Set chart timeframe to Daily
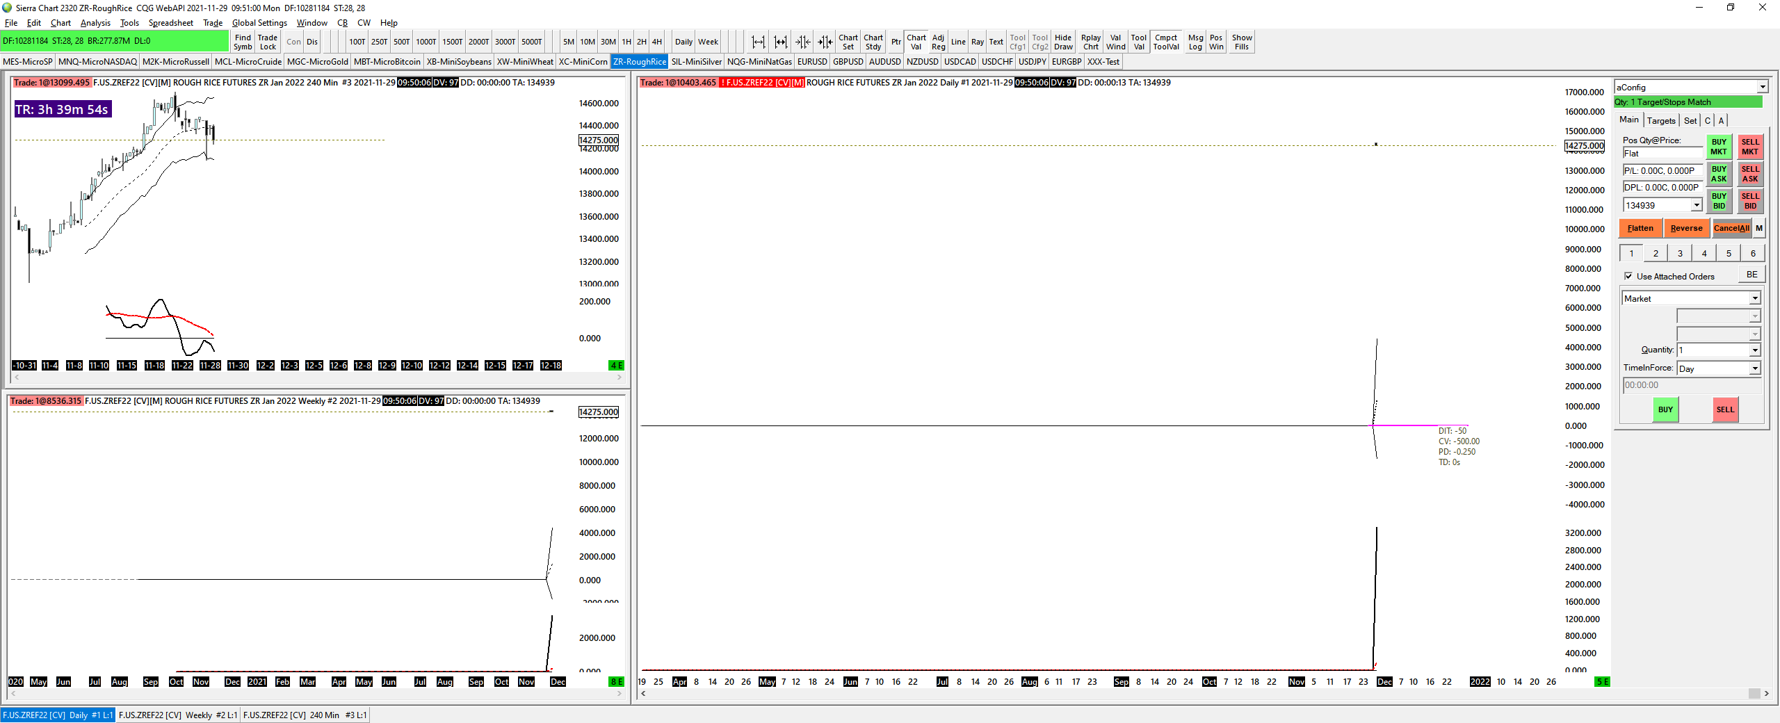This screenshot has height=723, width=1780. (684, 42)
